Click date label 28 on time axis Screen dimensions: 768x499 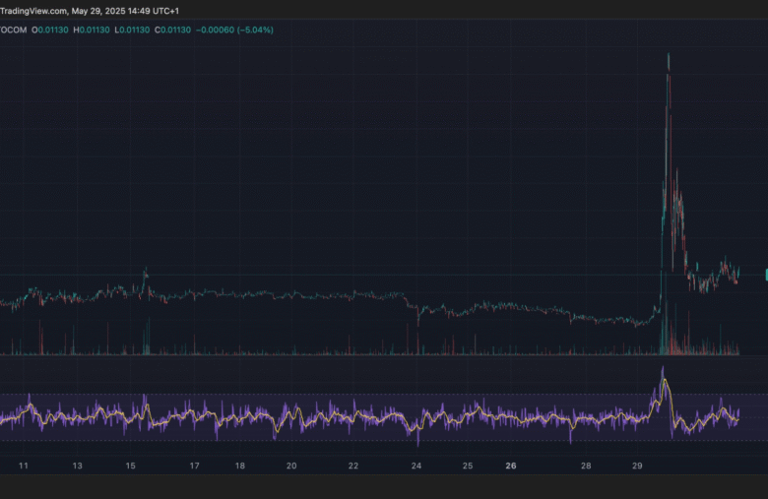pyautogui.click(x=586, y=466)
